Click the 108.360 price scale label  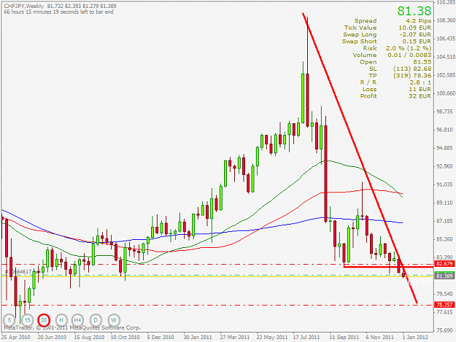tap(446, 20)
